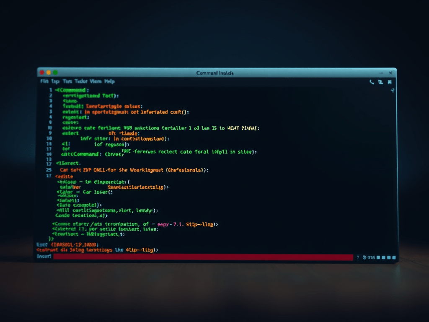Viewport: 429px width, 322px height.
Task: Select the first square indicator icon bottom right
Action: tap(378, 257)
